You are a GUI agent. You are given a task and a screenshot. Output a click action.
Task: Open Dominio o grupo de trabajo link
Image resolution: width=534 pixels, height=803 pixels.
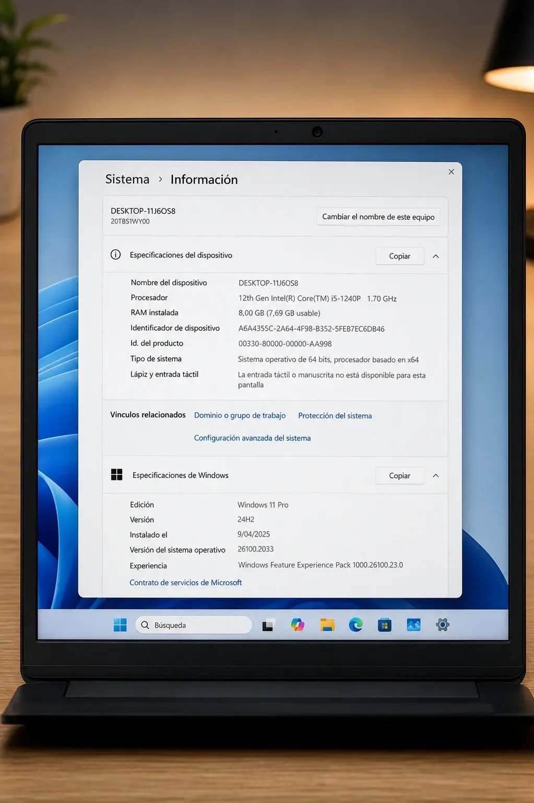[x=240, y=415]
